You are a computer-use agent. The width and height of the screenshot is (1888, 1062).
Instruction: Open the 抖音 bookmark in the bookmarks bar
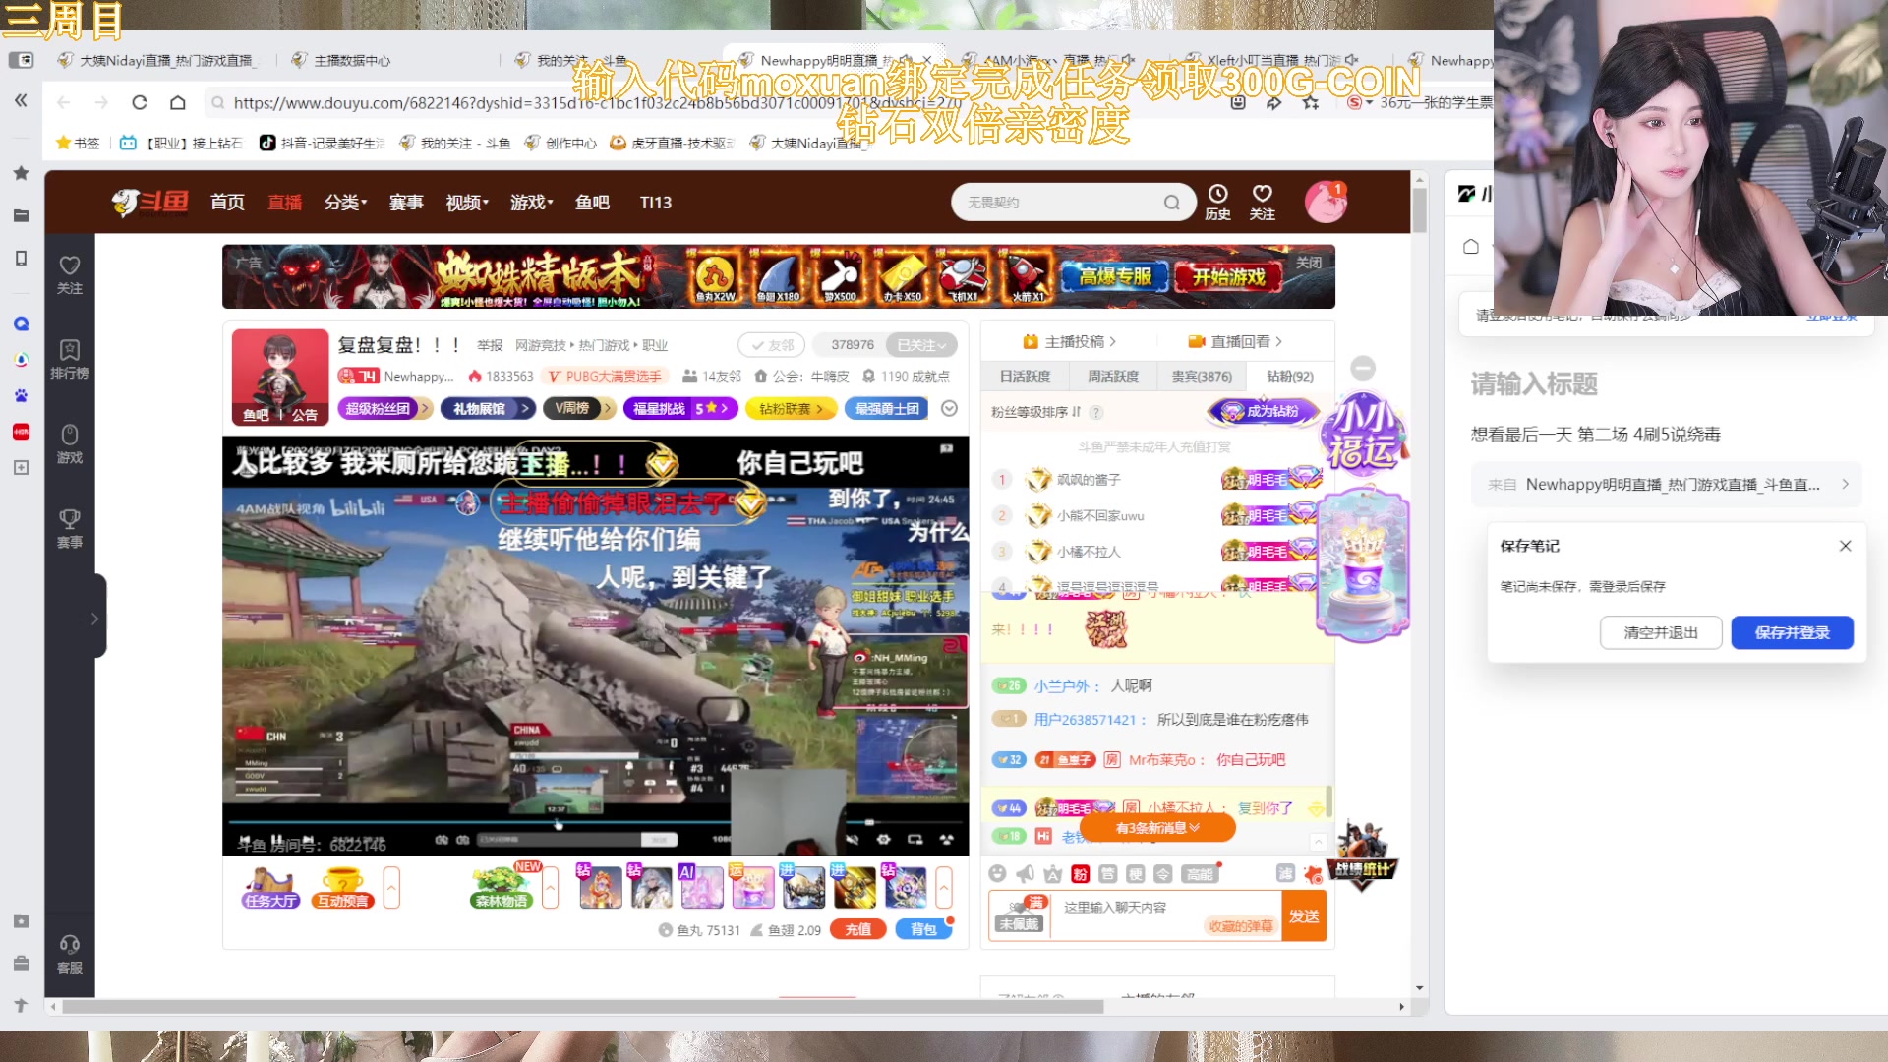(x=322, y=143)
